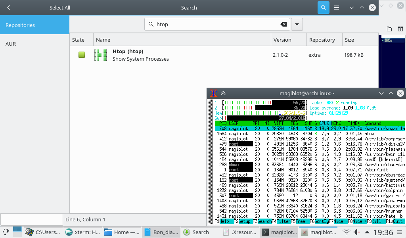Click the Mem usage meter bar
406x238 pixels.
(x=265, y=113)
